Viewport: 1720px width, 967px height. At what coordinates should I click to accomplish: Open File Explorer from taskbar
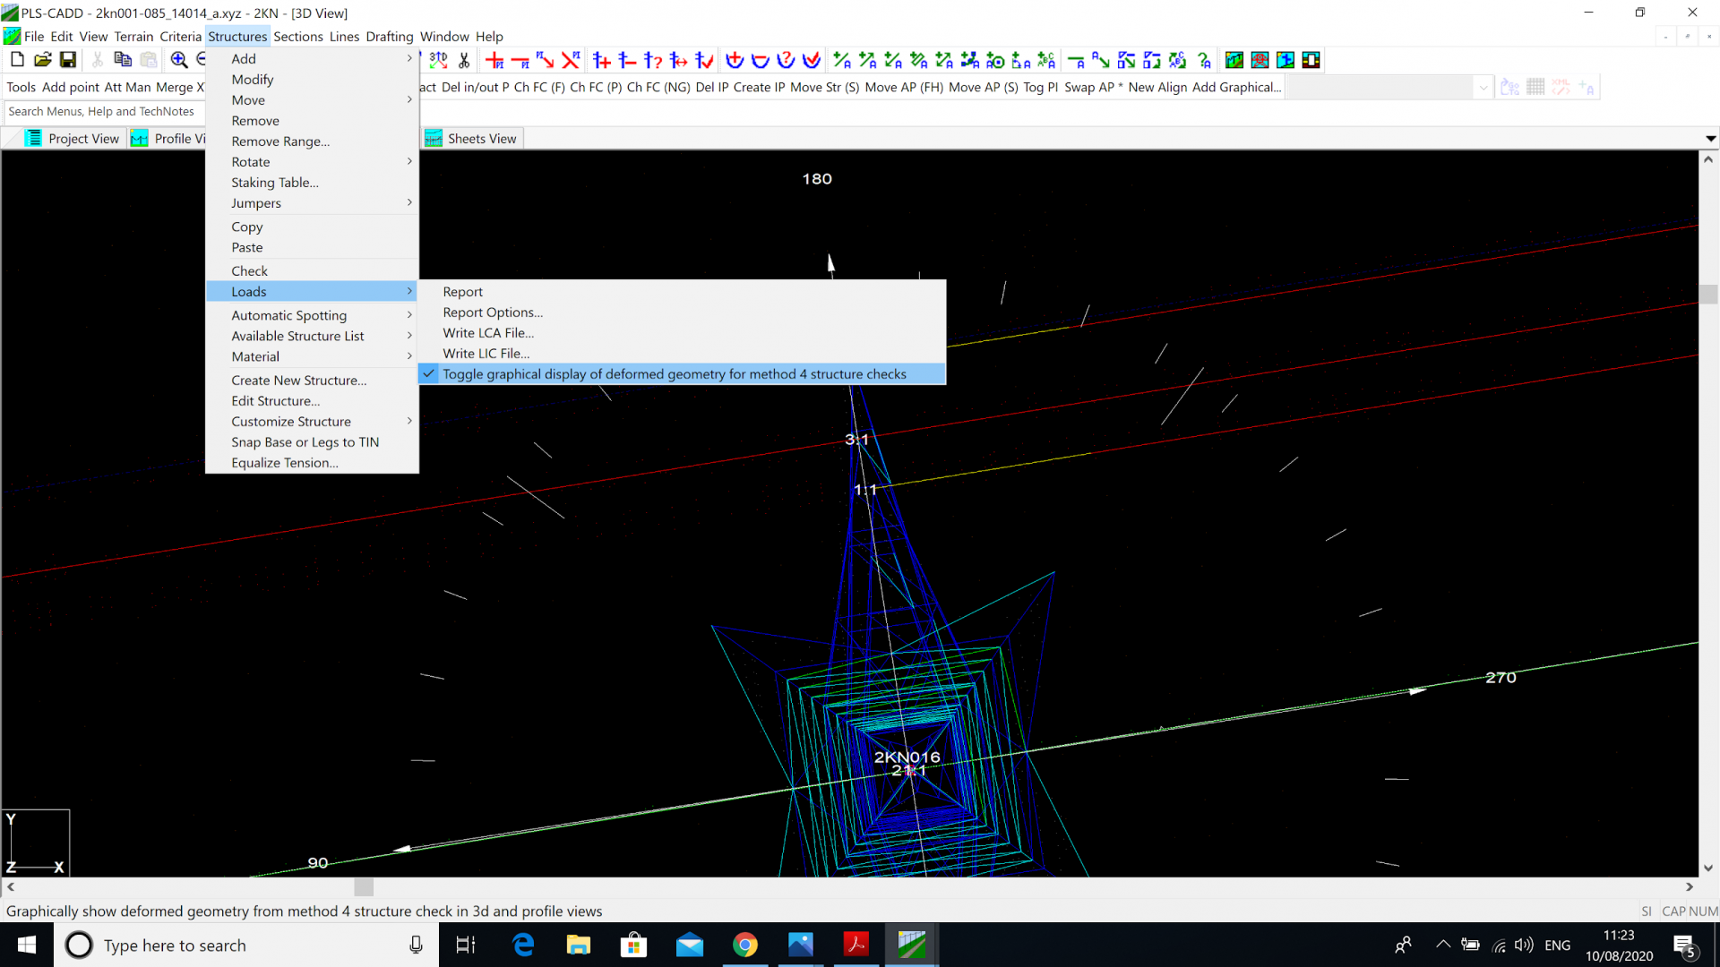[x=578, y=946]
